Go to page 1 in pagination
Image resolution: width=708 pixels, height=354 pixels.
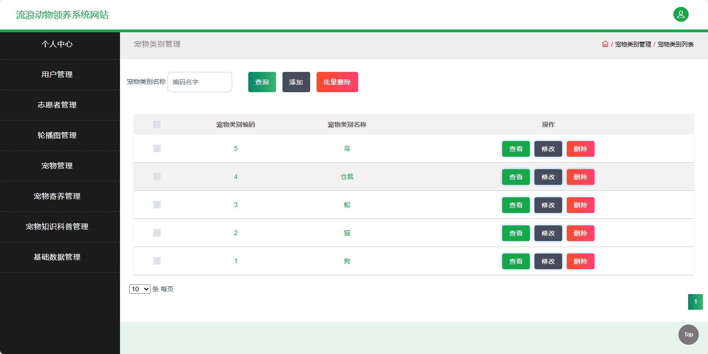pos(696,302)
